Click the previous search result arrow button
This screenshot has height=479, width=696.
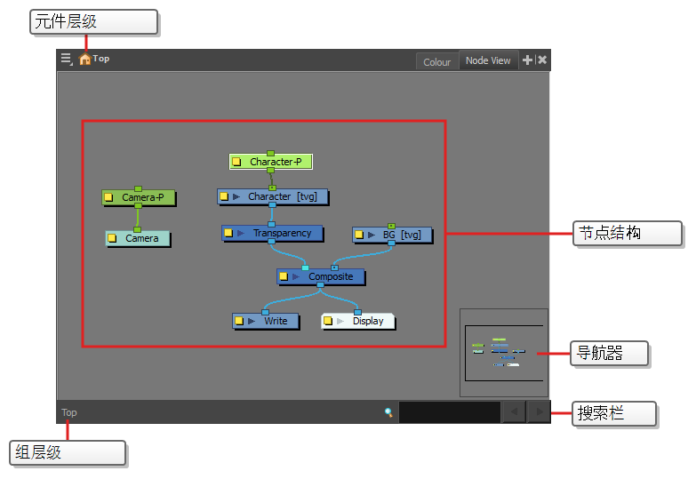pos(514,412)
